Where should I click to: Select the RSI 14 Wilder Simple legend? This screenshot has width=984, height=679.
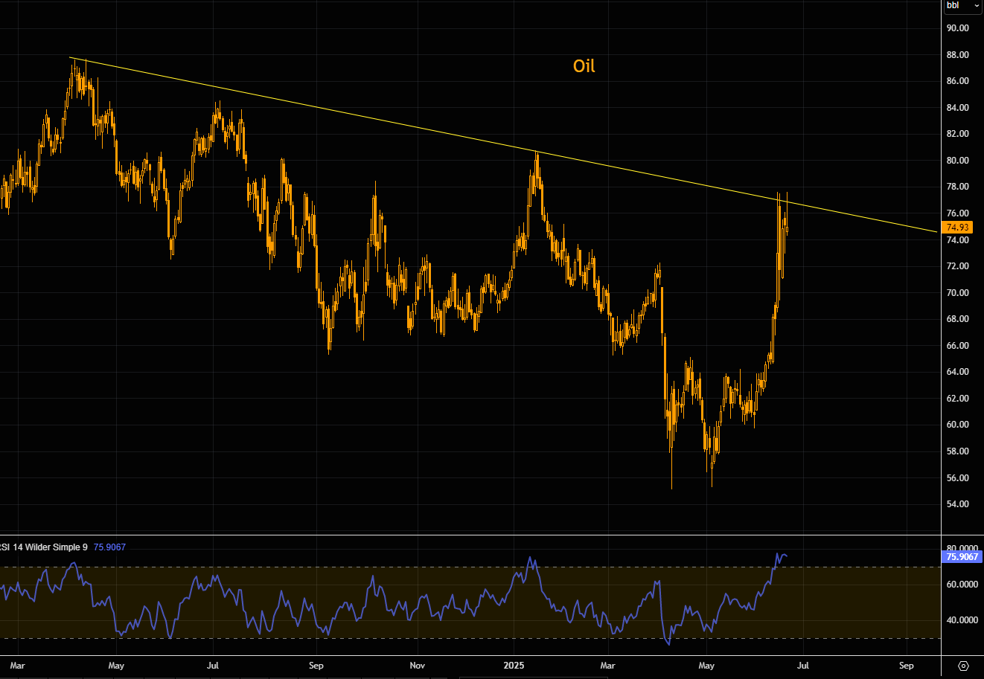tap(45, 547)
